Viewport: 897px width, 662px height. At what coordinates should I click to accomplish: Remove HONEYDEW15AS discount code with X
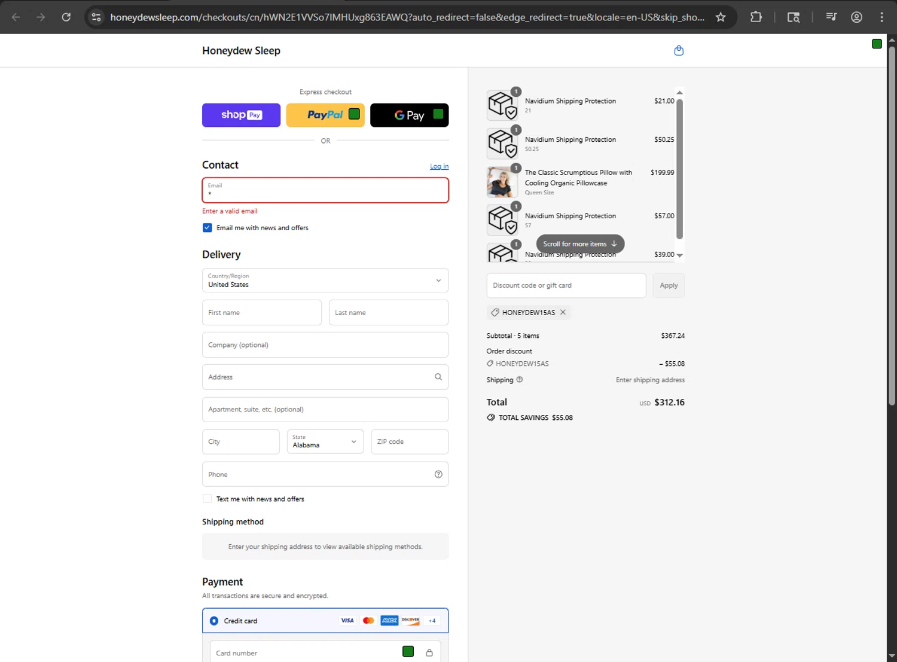pos(563,312)
